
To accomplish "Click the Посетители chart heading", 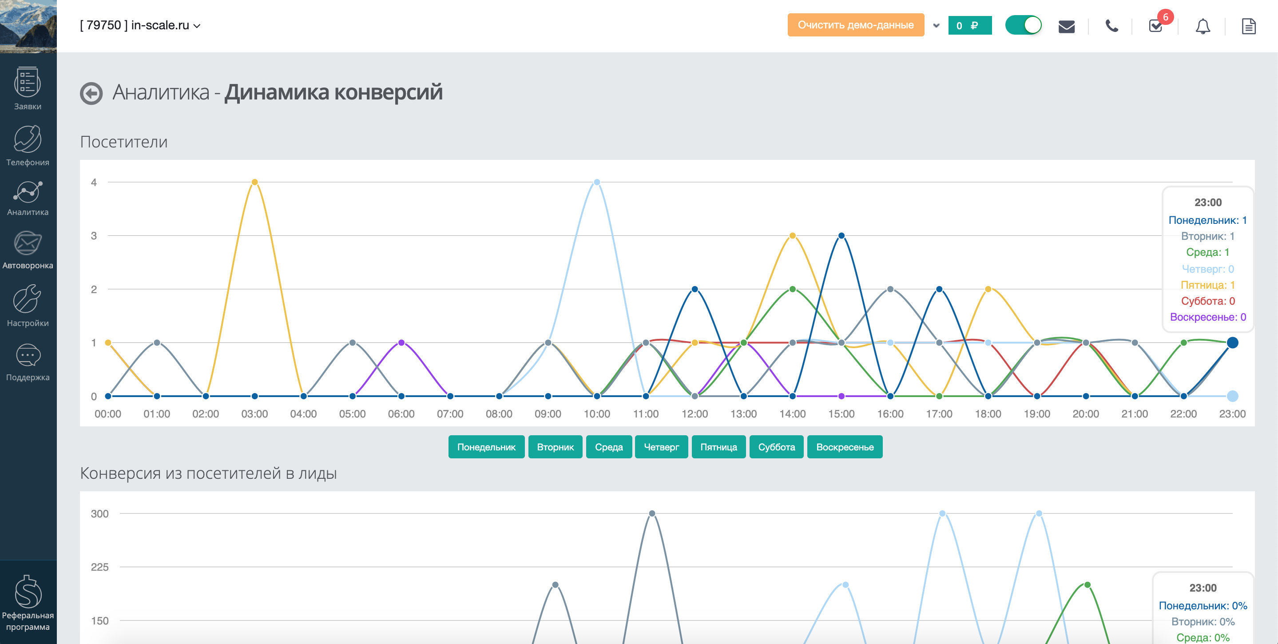I will click(123, 143).
